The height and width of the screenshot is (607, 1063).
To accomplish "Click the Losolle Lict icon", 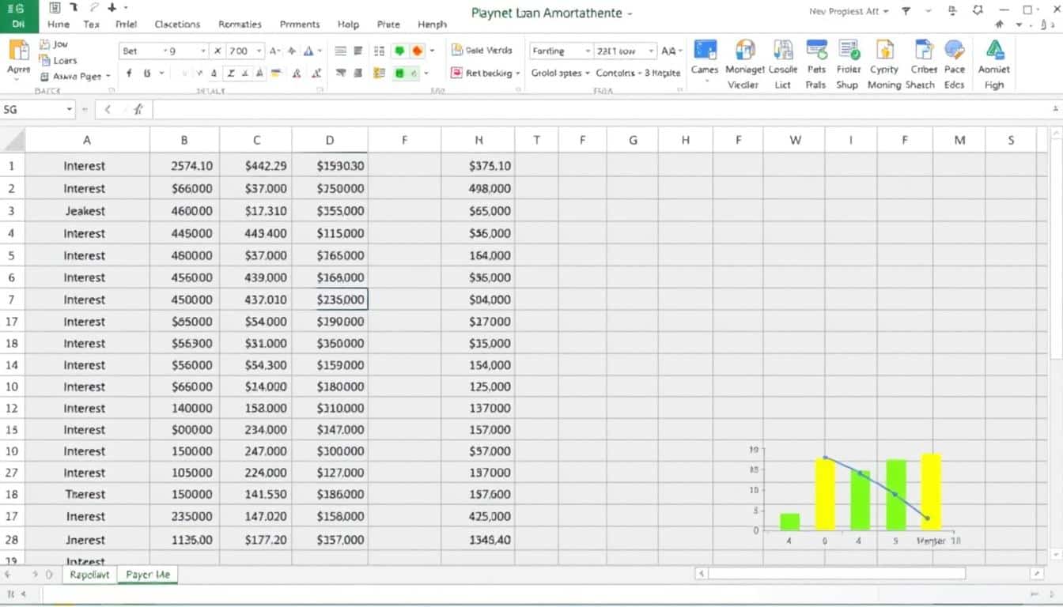I will [783, 50].
